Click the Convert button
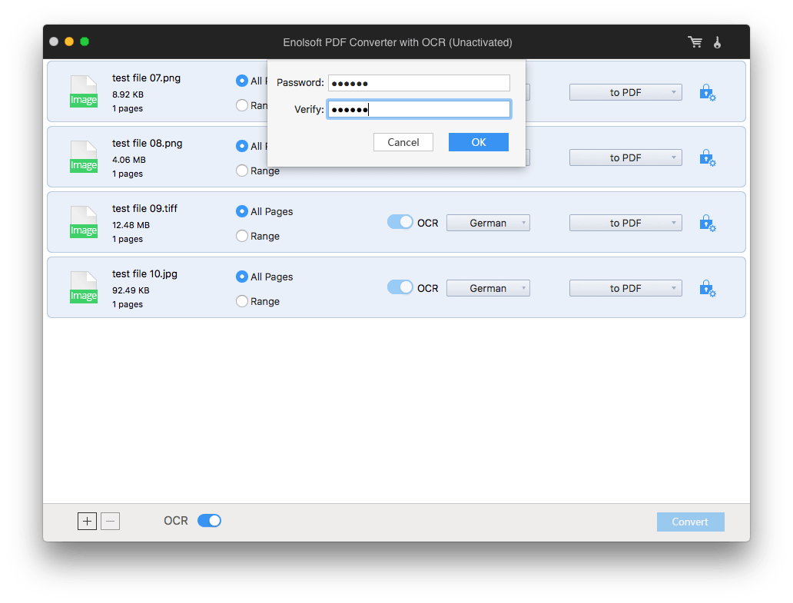 pyautogui.click(x=690, y=522)
